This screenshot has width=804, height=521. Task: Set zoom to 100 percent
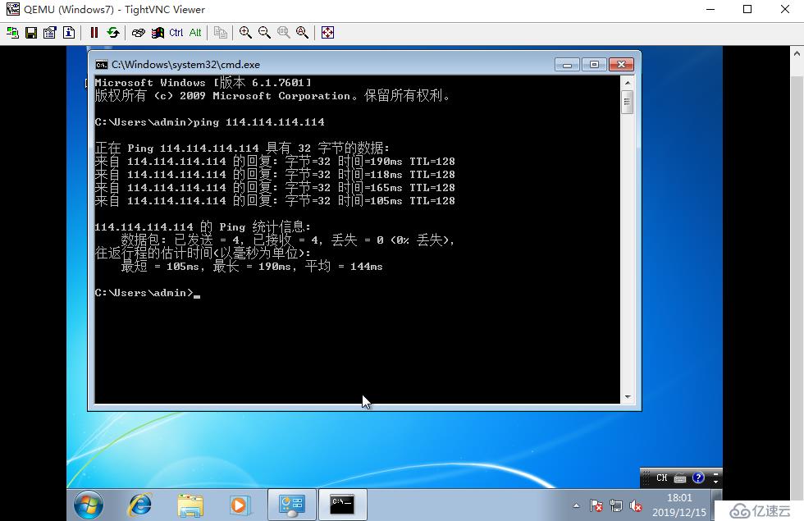284,33
